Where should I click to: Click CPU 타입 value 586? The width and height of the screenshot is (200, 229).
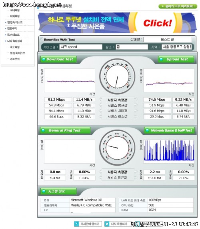(170, 205)
